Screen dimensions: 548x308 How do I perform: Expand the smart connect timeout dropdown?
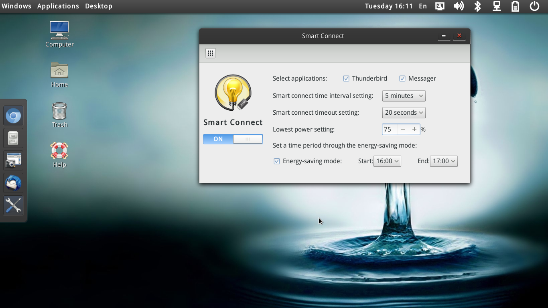tap(404, 112)
